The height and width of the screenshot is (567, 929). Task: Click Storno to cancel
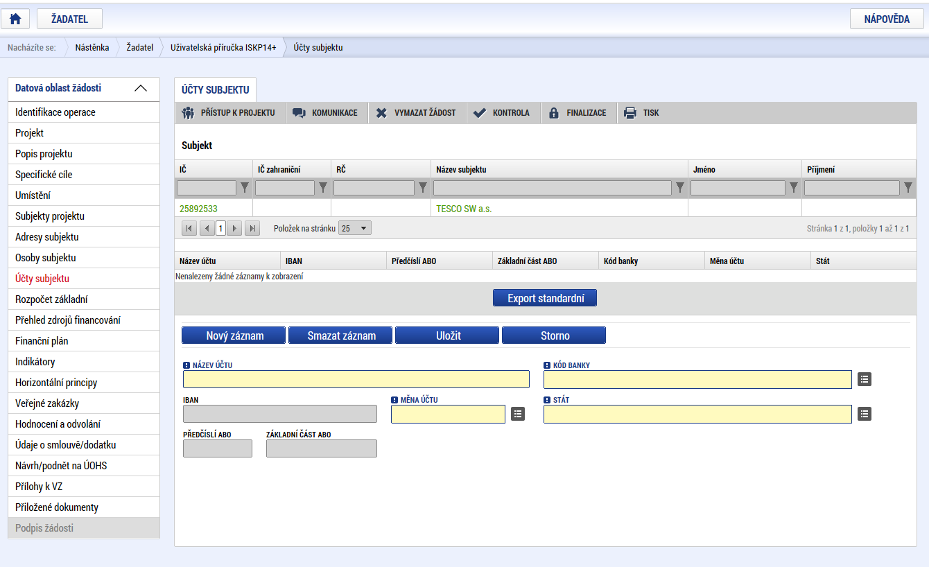(x=554, y=335)
